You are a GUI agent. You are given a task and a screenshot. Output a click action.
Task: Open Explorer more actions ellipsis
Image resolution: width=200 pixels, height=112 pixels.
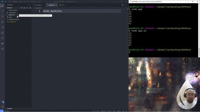[x=29, y=5]
